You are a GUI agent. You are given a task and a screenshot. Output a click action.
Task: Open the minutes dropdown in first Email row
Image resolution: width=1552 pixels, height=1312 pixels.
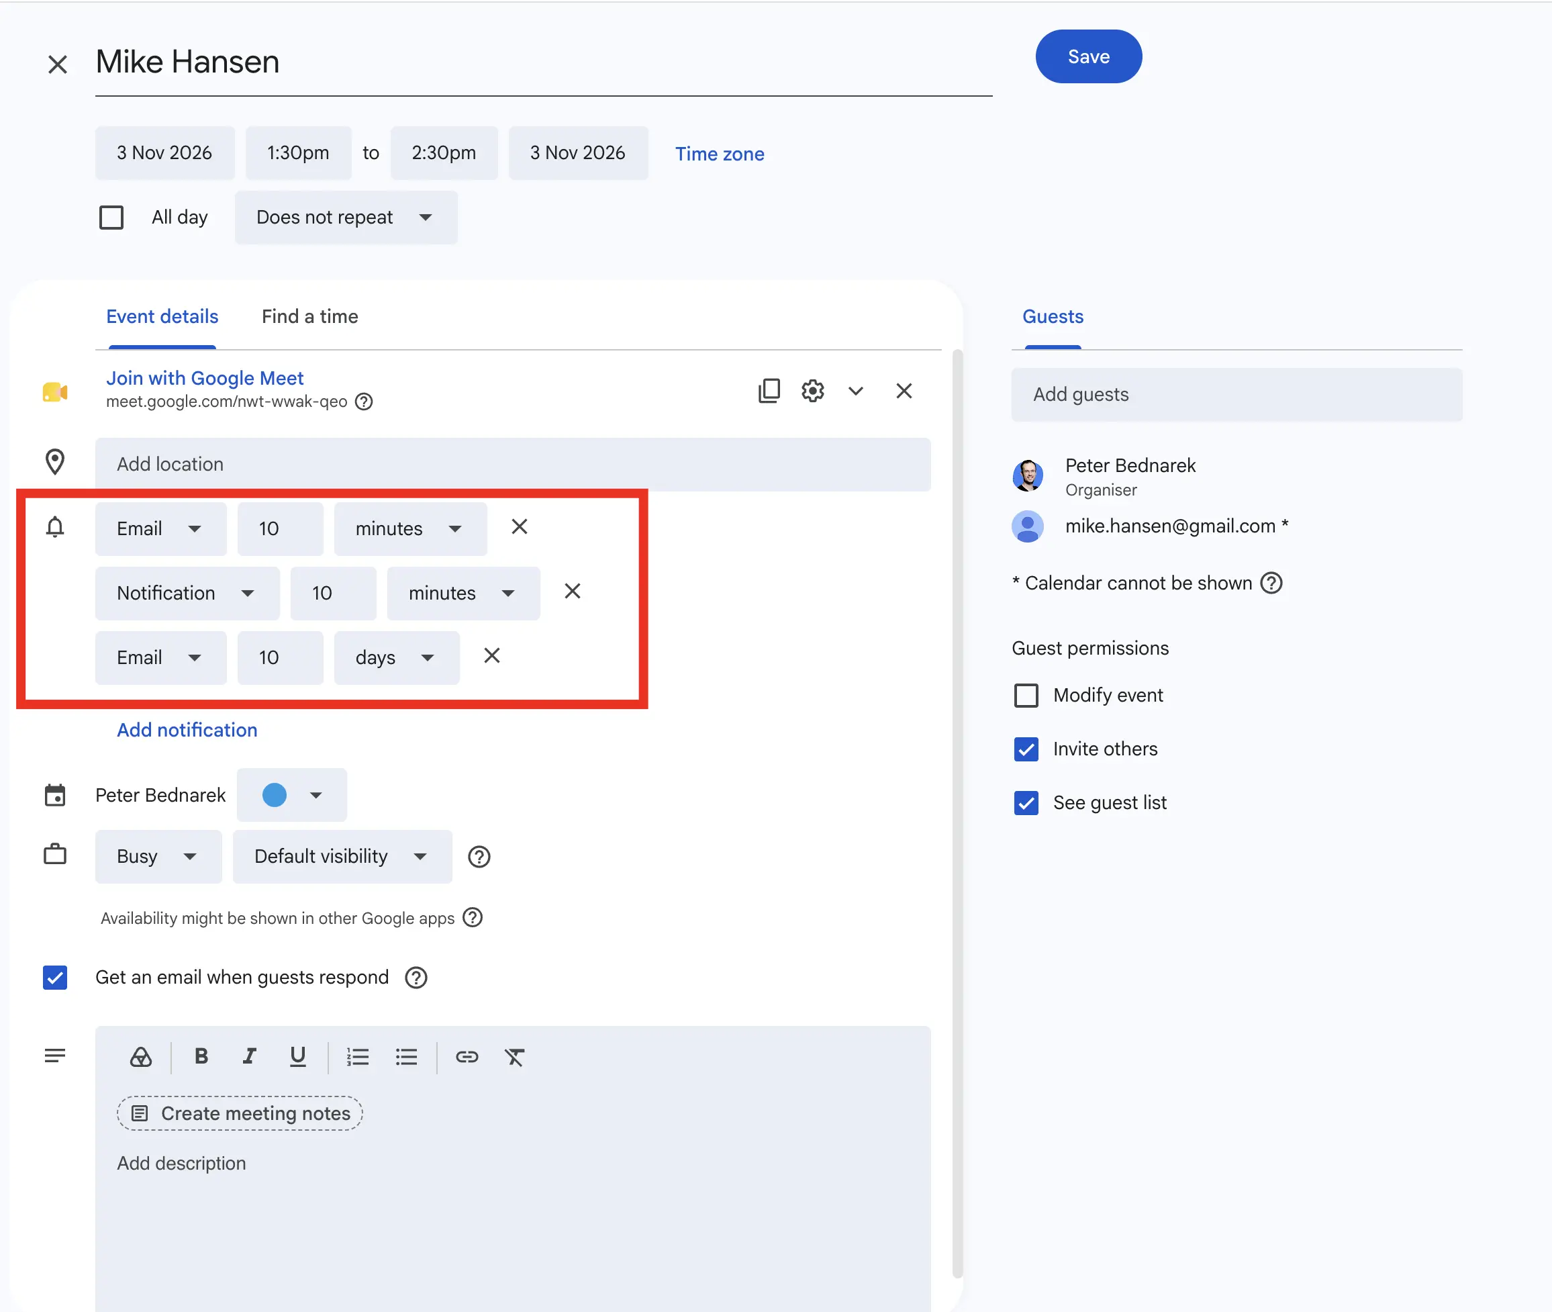pos(411,529)
